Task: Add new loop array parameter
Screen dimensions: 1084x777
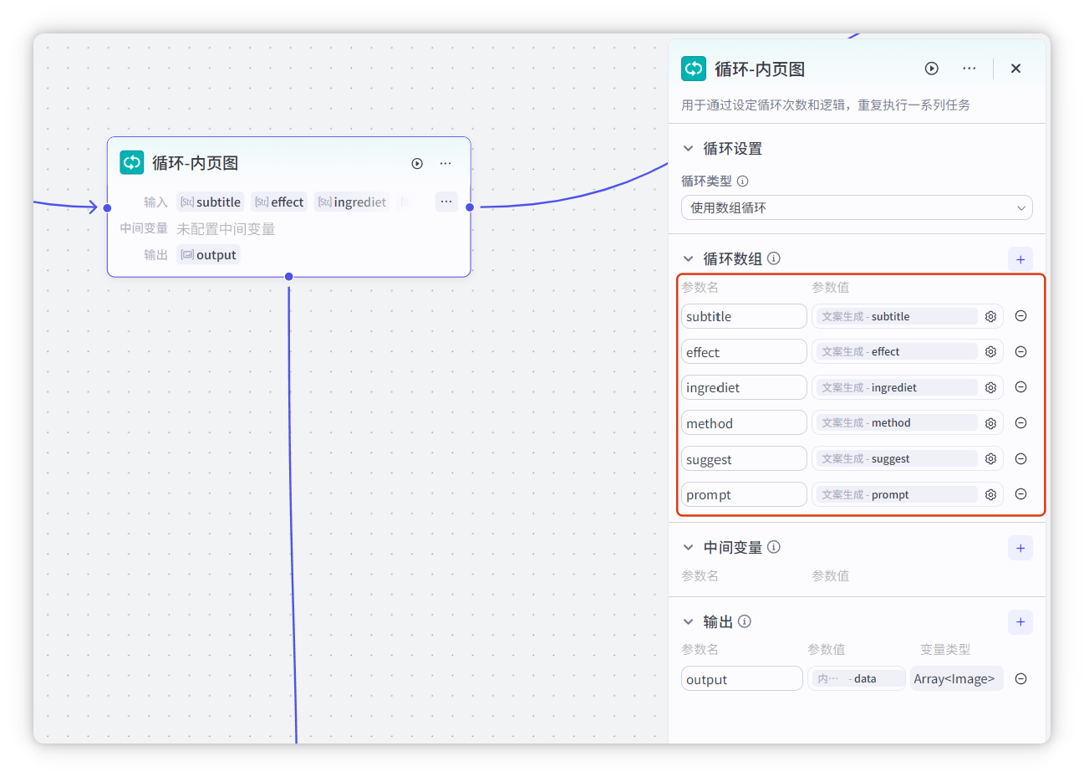Action: tap(1020, 259)
